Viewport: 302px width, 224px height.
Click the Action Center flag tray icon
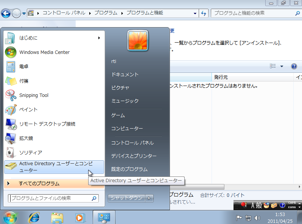click(x=239, y=218)
